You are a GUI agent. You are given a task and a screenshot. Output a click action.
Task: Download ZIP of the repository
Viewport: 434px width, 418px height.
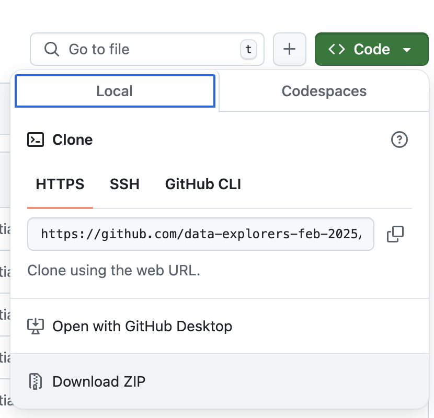220,381
